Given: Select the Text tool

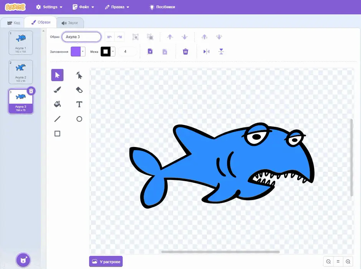Looking at the screenshot, I should [x=79, y=104].
